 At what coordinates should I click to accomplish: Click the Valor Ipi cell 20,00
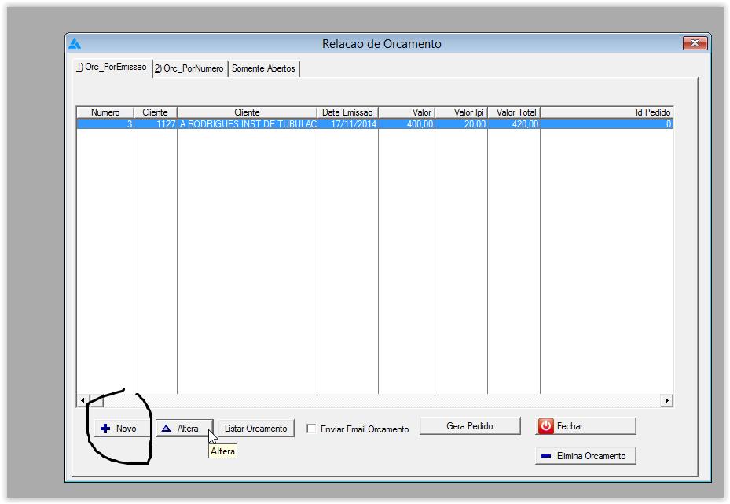pyautogui.click(x=461, y=124)
